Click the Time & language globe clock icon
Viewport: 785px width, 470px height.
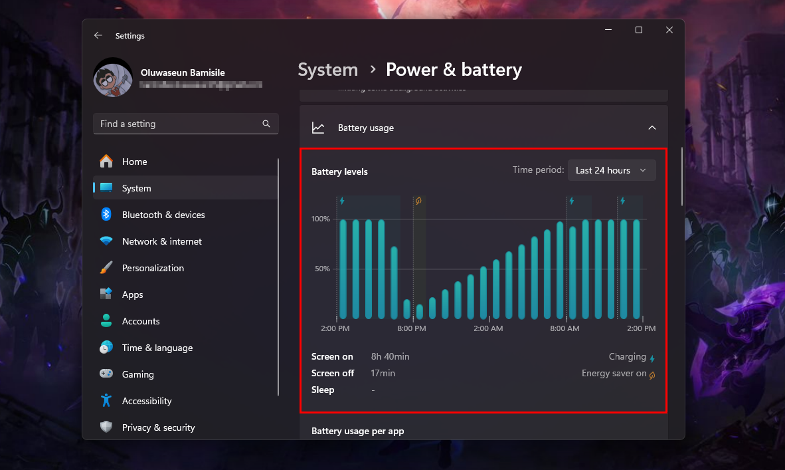[106, 347]
